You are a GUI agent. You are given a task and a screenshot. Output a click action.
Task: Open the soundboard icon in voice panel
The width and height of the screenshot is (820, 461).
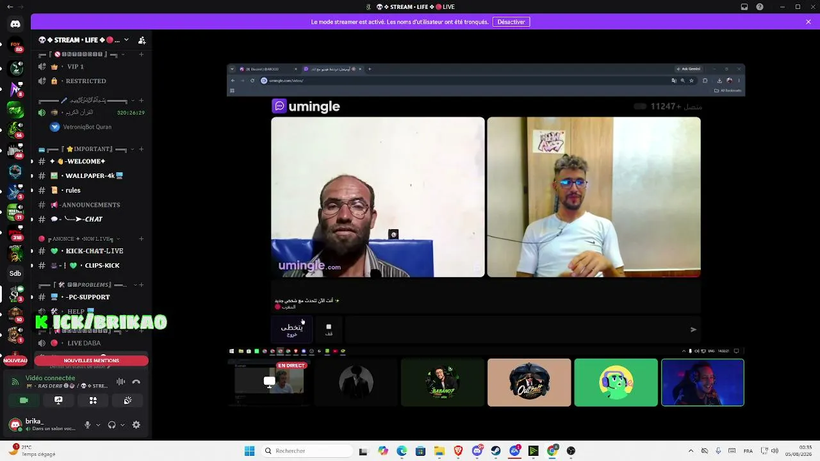click(127, 400)
